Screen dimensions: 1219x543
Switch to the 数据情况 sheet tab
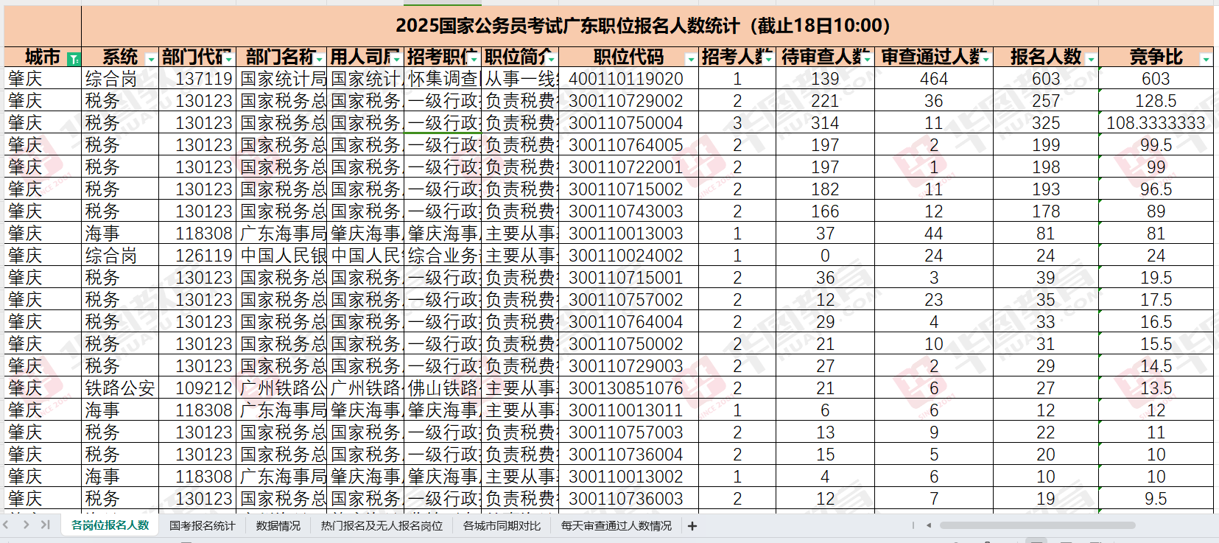coord(278,526)
